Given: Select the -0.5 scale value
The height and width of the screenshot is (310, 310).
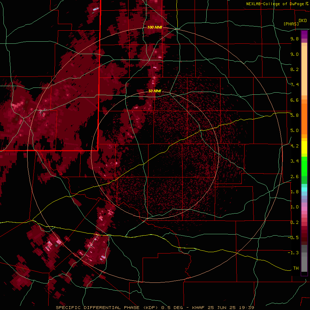Looking at the screenshot, I should coord(293,238).
